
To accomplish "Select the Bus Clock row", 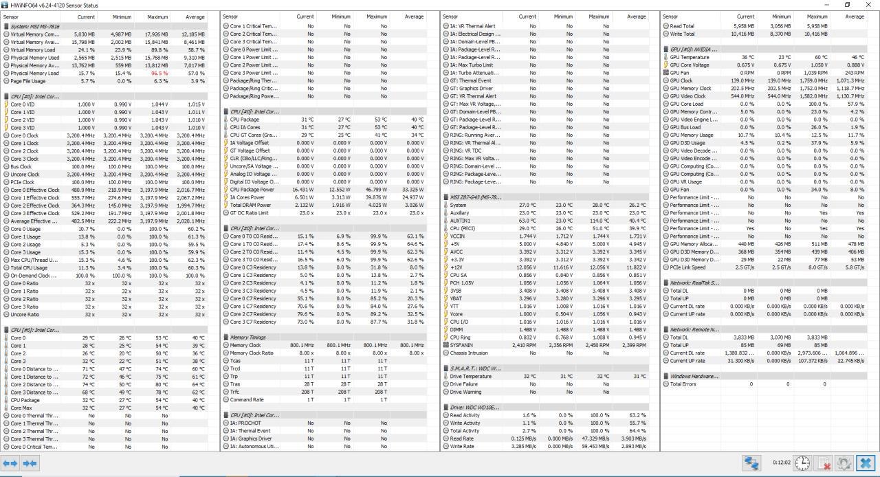I will pyautogui.click(x=104, y=166).
